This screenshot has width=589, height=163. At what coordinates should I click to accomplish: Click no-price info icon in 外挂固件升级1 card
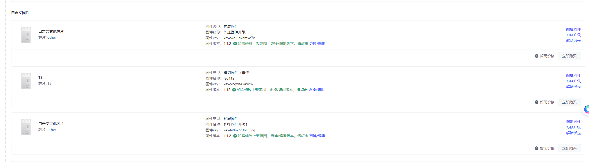tap(537, 148)
